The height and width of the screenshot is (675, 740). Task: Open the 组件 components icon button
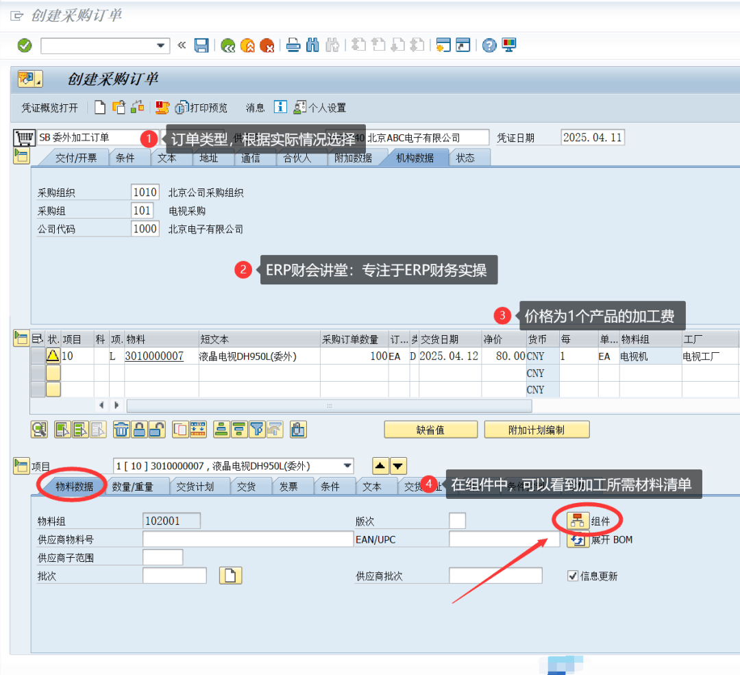click(578, 521)
